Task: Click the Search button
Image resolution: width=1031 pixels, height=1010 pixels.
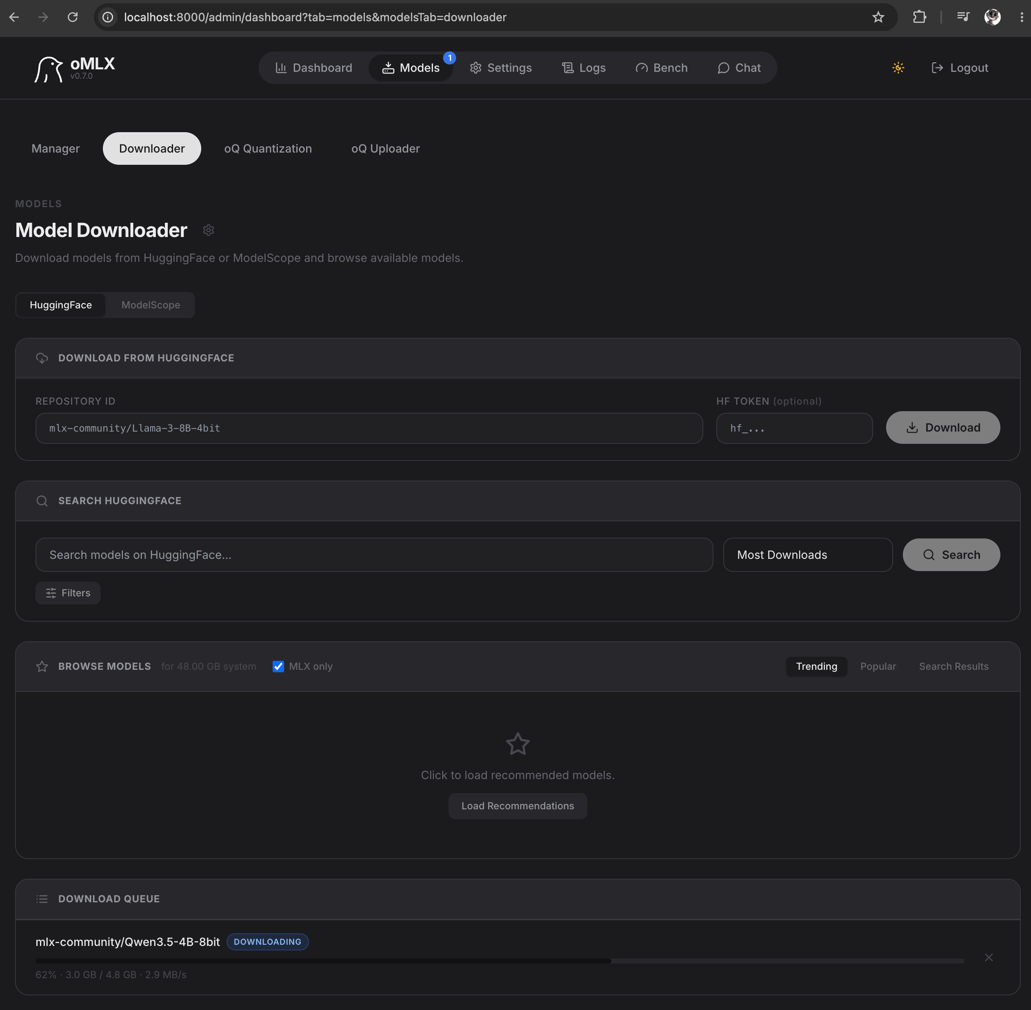Action: click(x=951, y=555)
